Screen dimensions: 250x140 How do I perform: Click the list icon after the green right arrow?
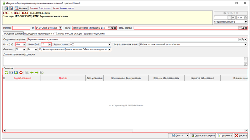tap(42, 73)
